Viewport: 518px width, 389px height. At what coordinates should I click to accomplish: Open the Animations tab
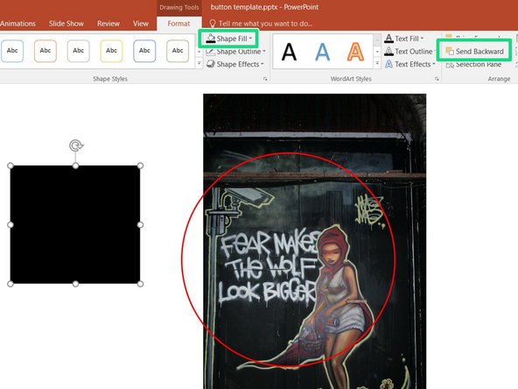(x=17, y=24)
